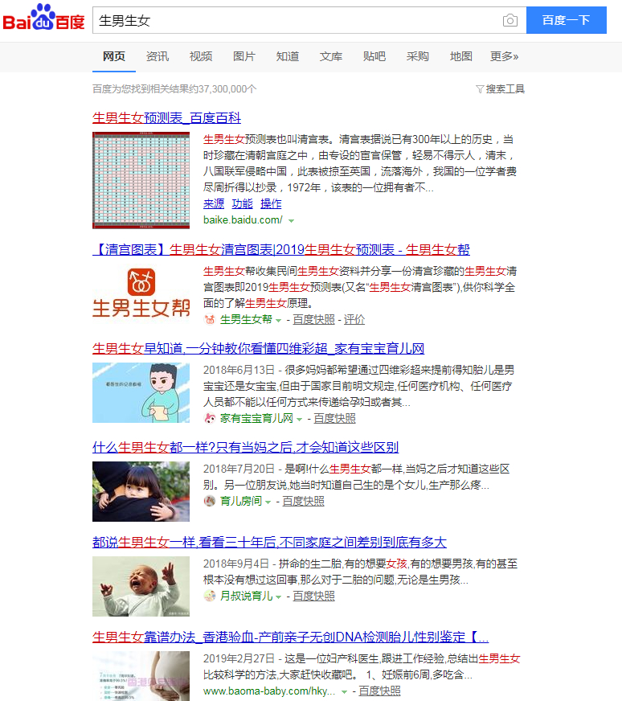Open the 更多» menu

click(x=504, y=57)
